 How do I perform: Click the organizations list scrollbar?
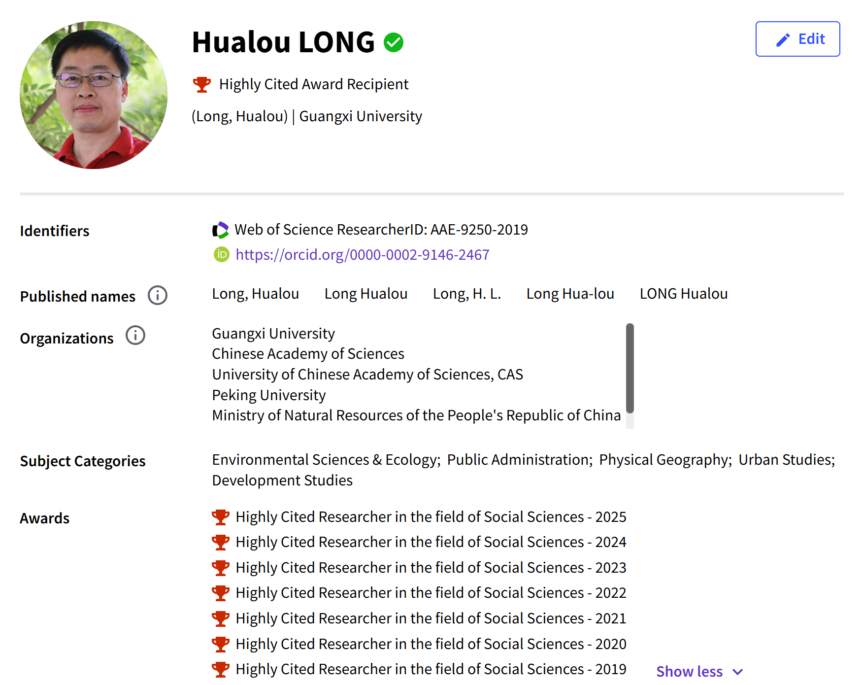click(x=630, y=368)
